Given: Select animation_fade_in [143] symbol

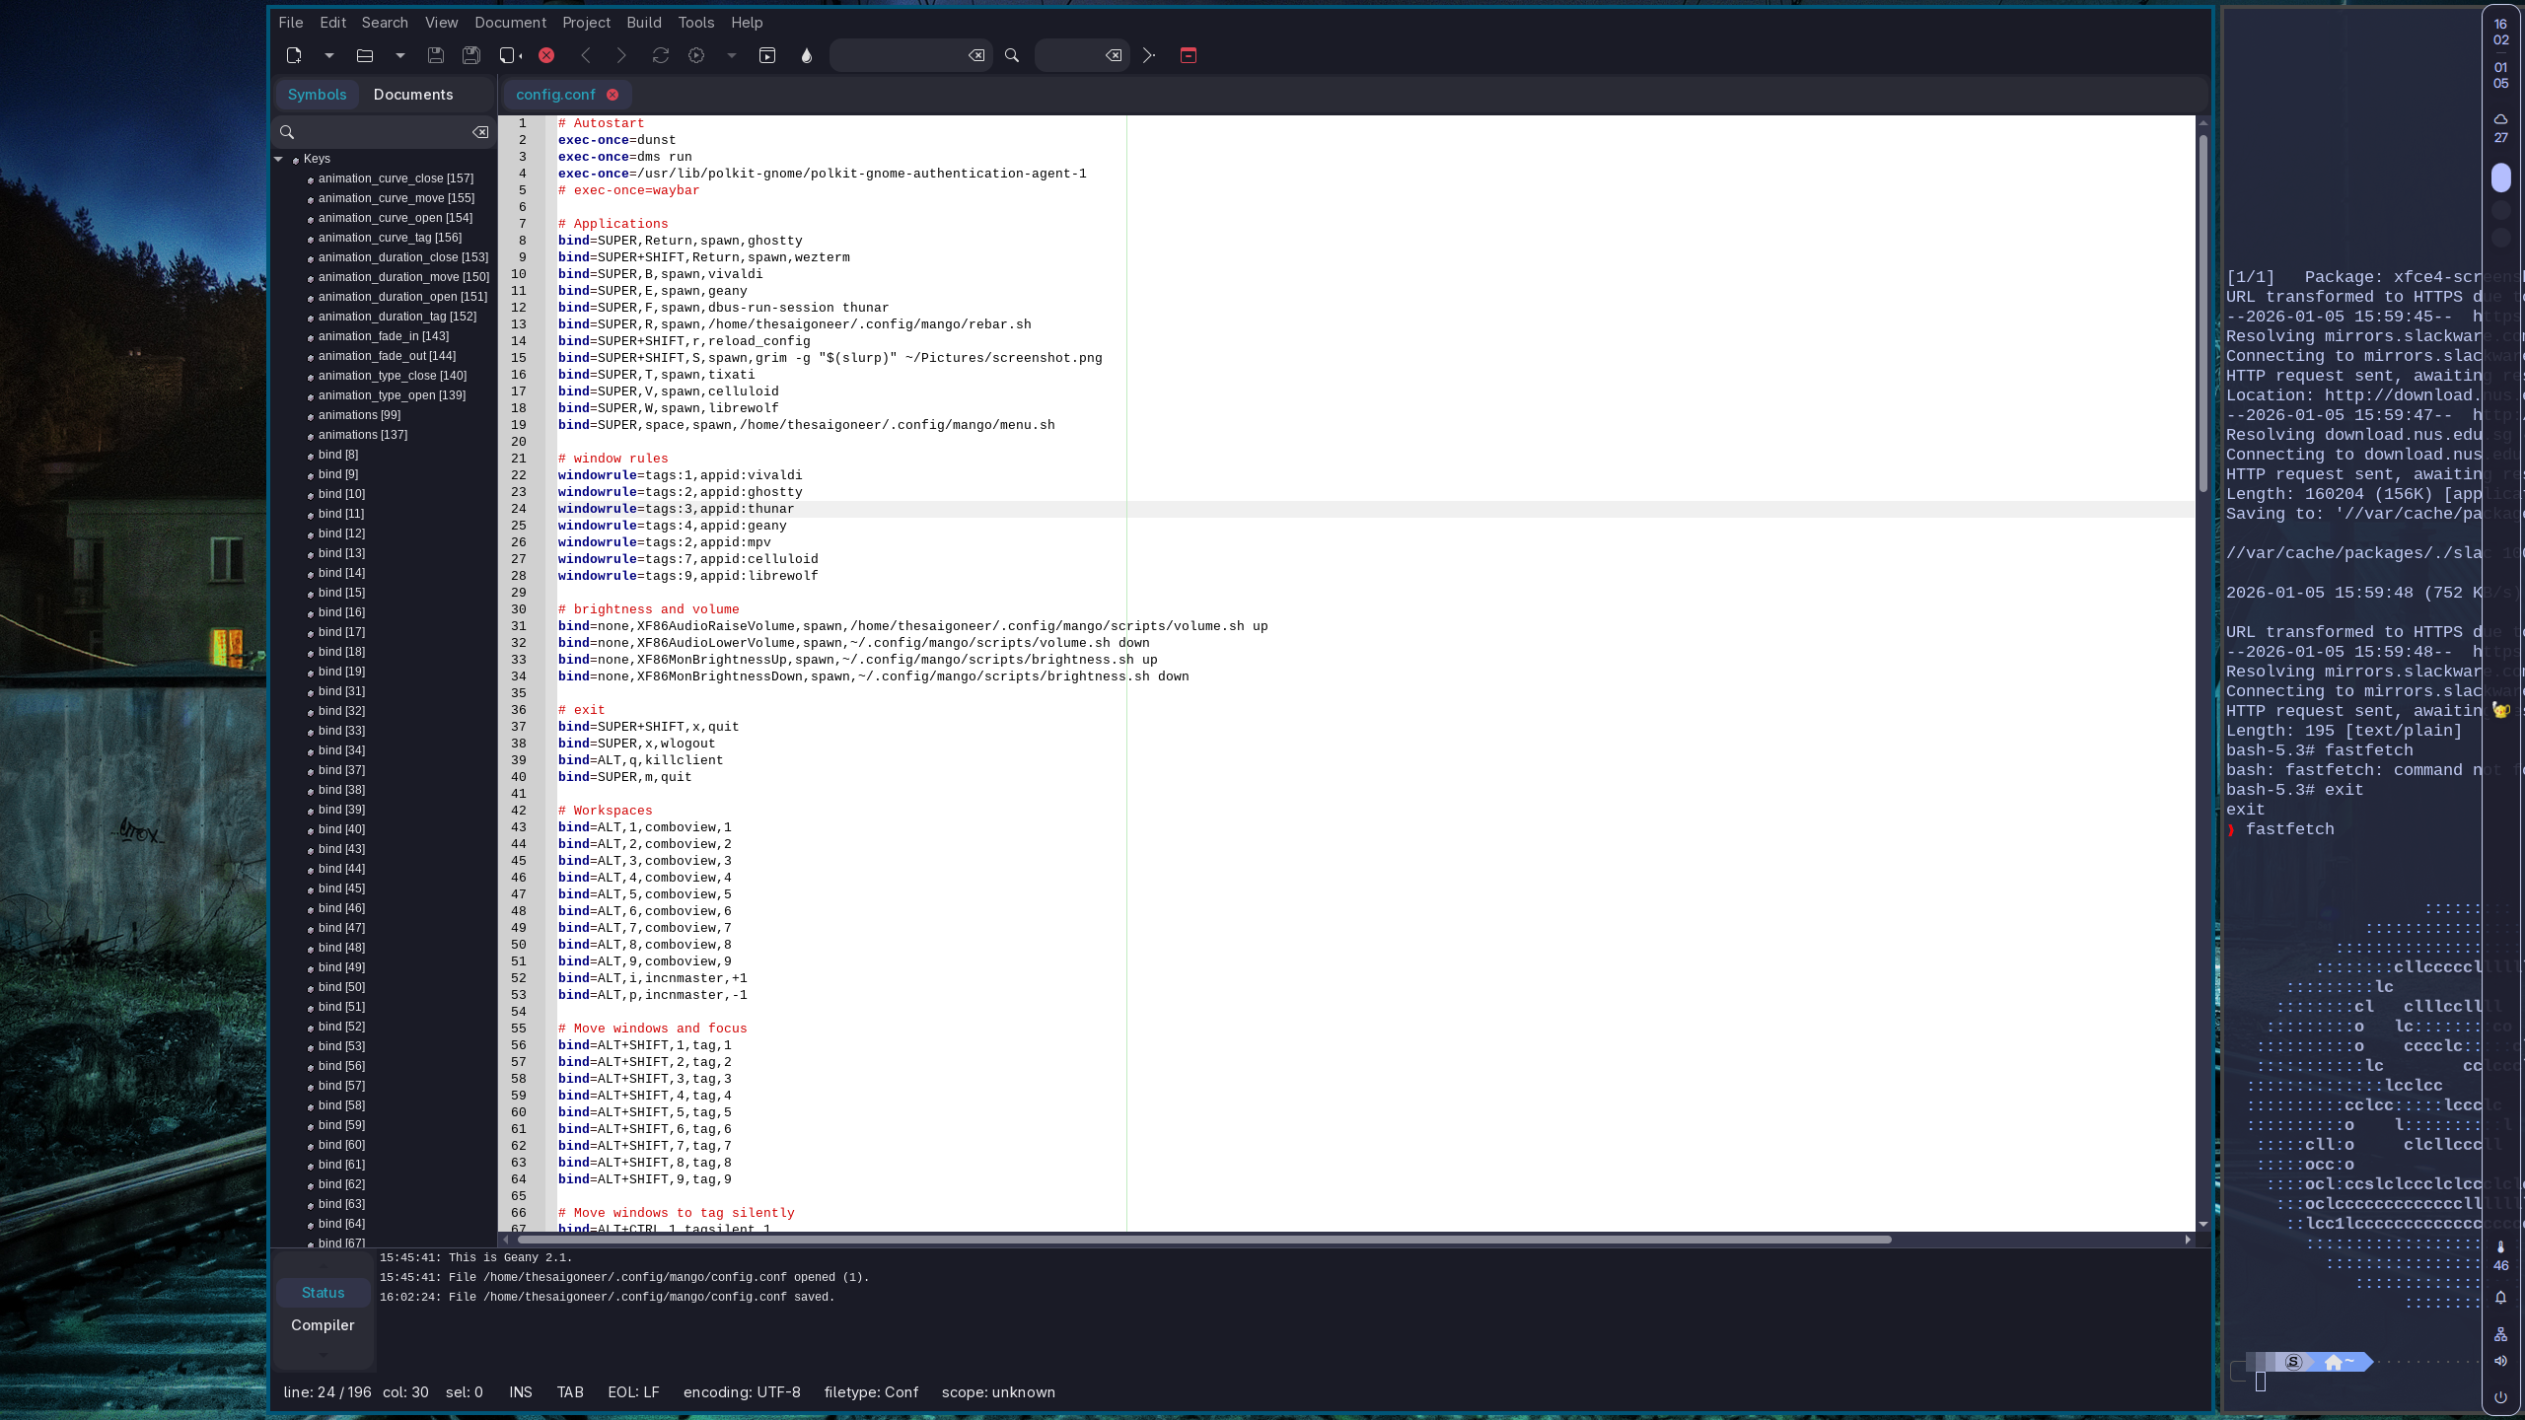Looking at the screenshot, I should pyautogui.click(x=383, y=336).
